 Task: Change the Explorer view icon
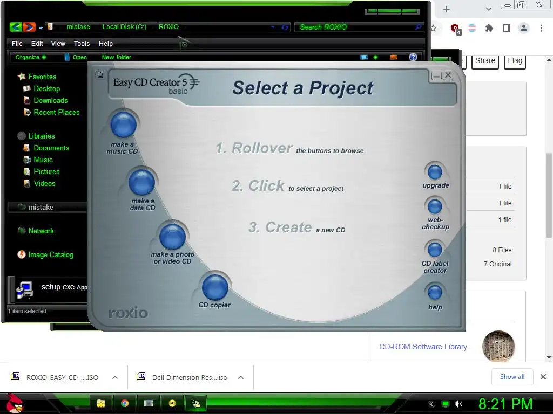click(x=364, y=57)
